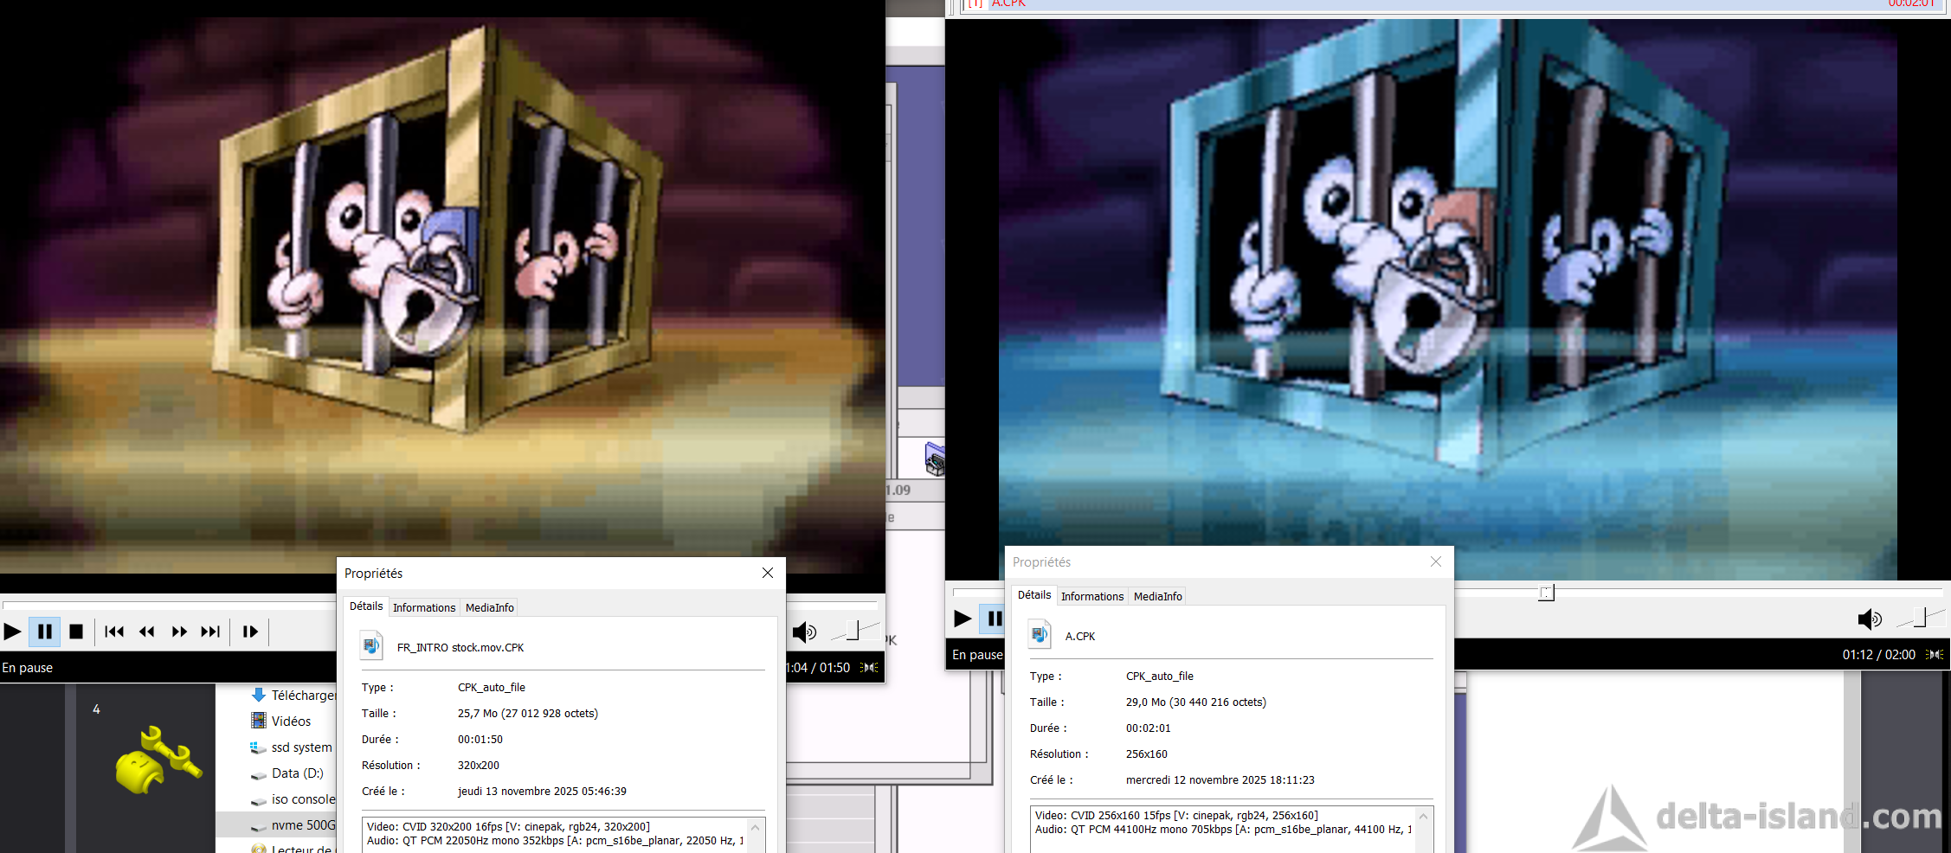Open Détails tab in FR_INTRO properties
This screenshot has height=853, width=1951.
click(x=366, y=606)
